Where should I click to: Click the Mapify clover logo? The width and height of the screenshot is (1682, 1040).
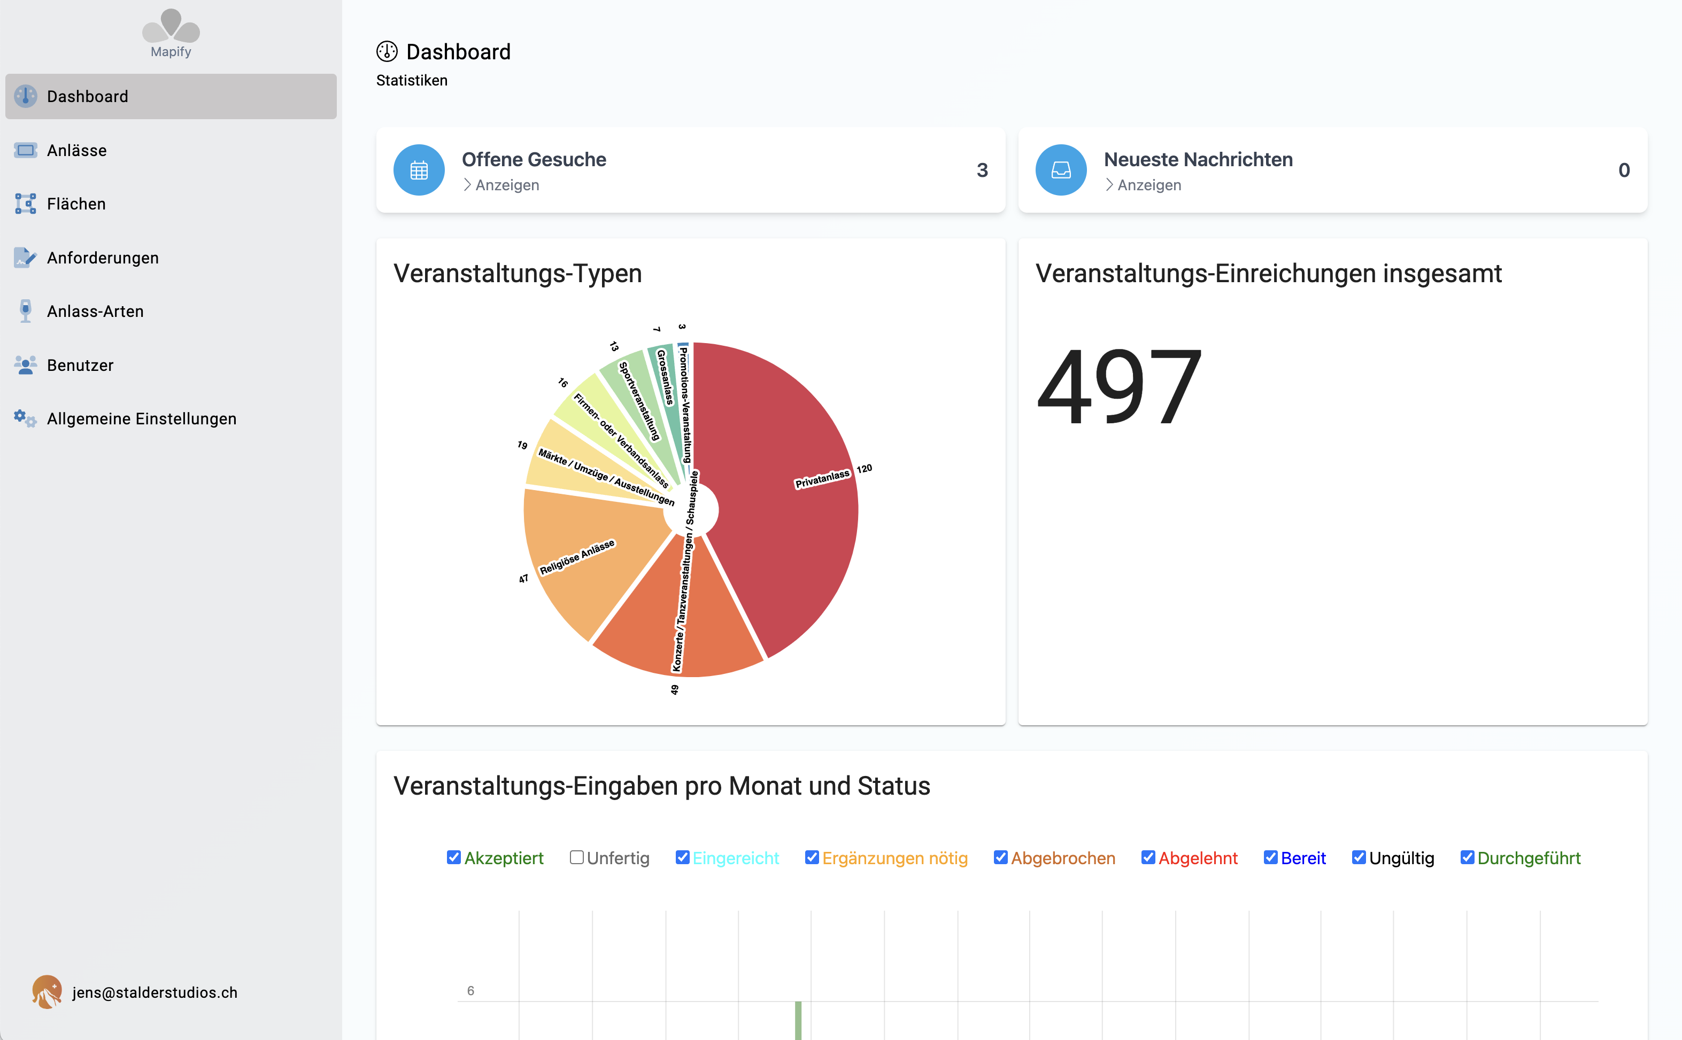[x=170, y=27]
